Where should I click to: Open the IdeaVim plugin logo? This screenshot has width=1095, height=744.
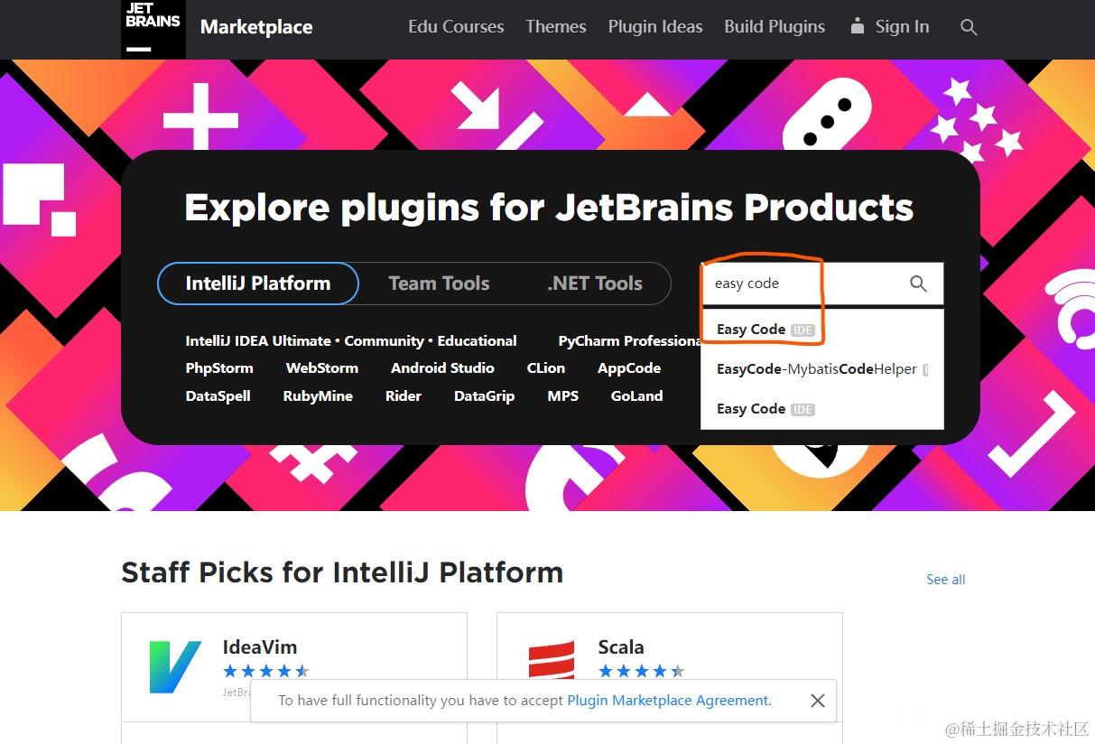pyautogui.click(x=175, y=667)
